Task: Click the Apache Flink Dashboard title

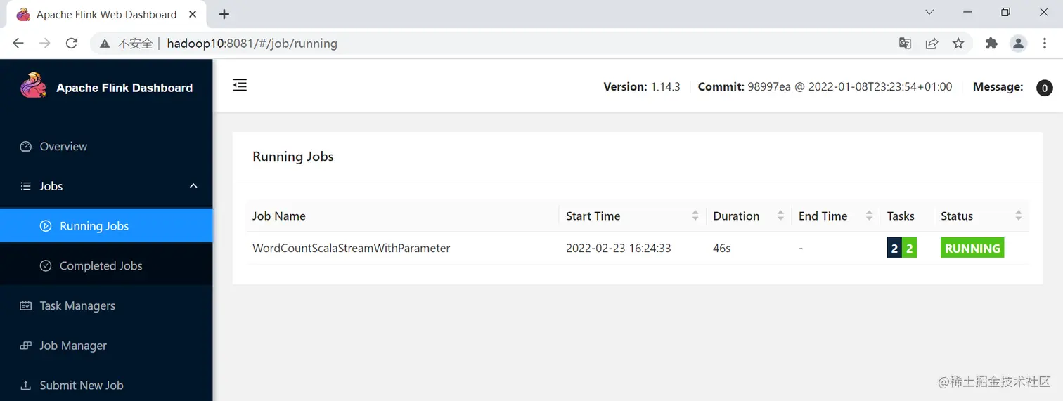Action: [124, 88]
